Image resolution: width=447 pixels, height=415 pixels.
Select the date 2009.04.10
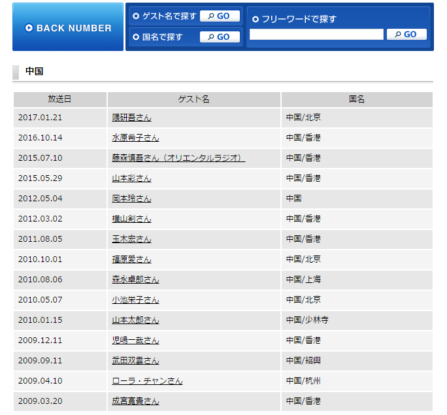pos(41,380)
